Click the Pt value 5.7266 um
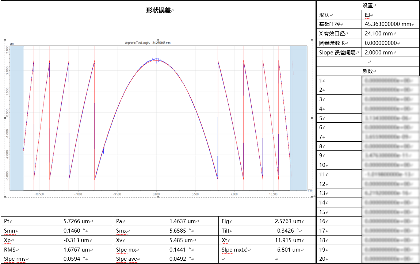This screenshot has width=420, height=264. (76, 221)
